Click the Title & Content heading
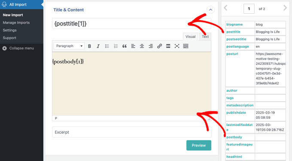292x161 pixels. [69, 10]
